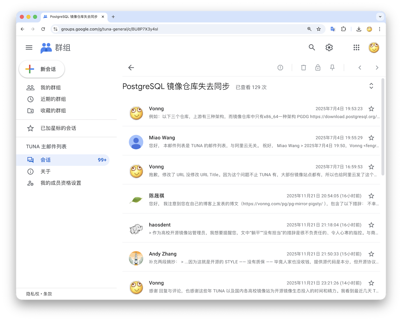Open Chrome tab list dropdown arrow

380,17
